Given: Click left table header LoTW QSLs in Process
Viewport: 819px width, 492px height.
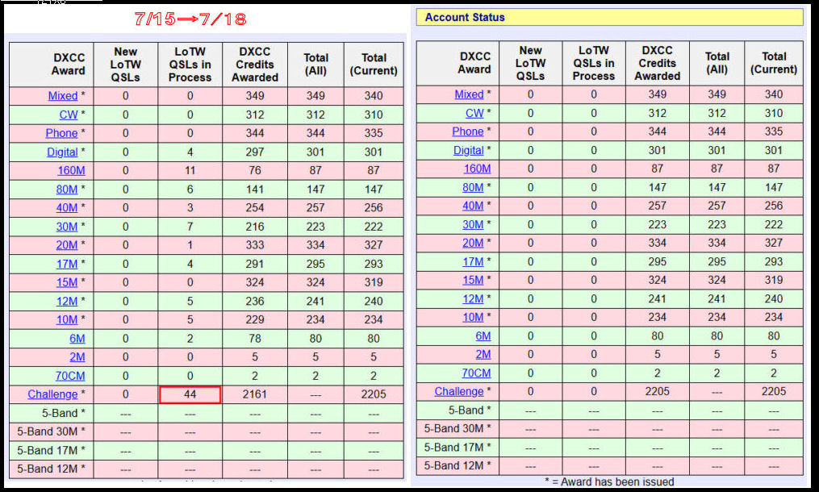Looking at the screenshot, I should pyautogui.click(x=190, y=65).
